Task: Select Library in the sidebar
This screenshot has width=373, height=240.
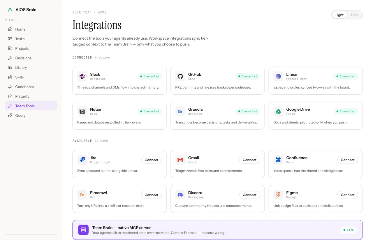Action: pyautogui.click(x=31, y=68)
